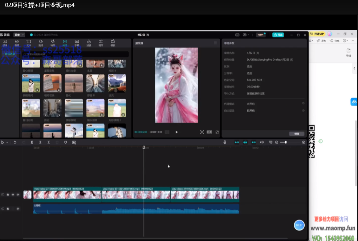Open the 文本 (Text) tab
Screen dimensions: 358x241
[29, 43]
